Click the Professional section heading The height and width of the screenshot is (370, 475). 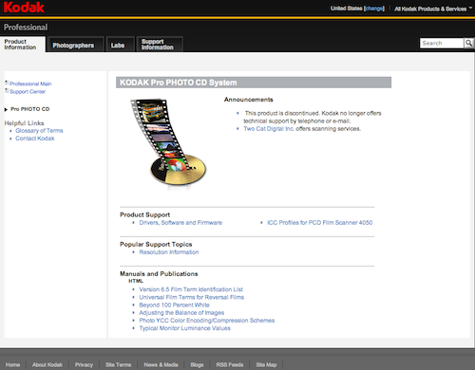click(x=26, y=28)
